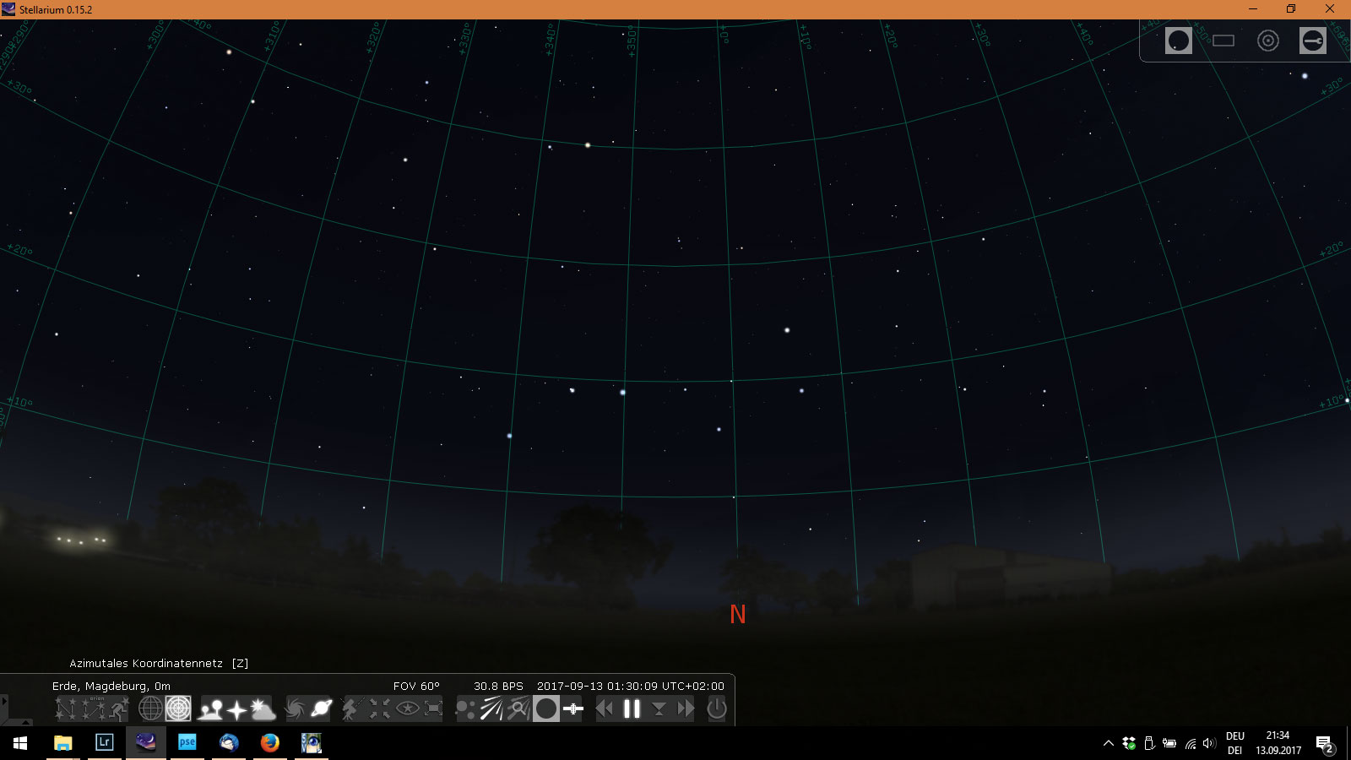Decrease time speed with rewind button
This screenshot has height=760, width=1351.
[x=605, y=709]
